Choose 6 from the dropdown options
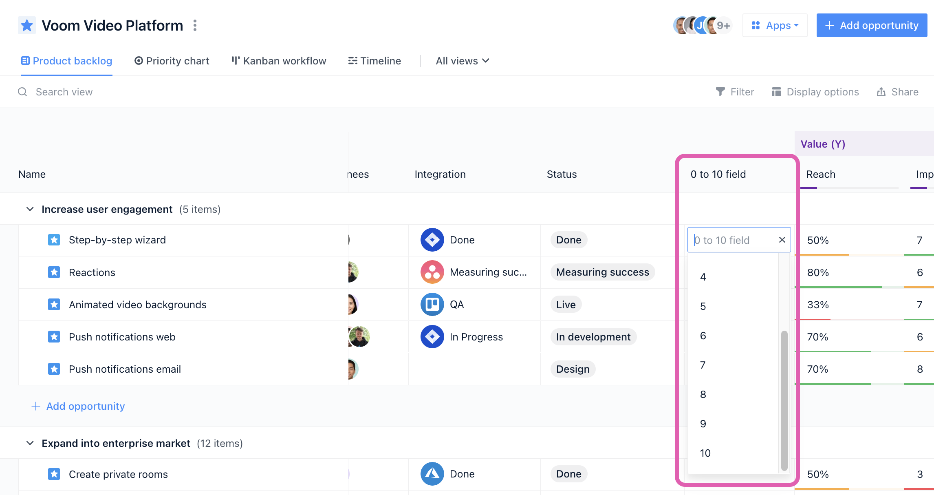Viewport: 934px width, 495px height. [733, 336]
